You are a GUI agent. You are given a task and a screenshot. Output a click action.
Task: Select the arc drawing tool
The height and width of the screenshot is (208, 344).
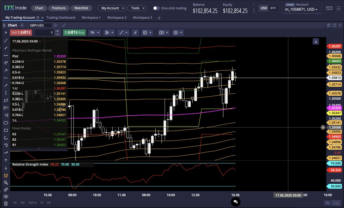click(x=6, y=138)
